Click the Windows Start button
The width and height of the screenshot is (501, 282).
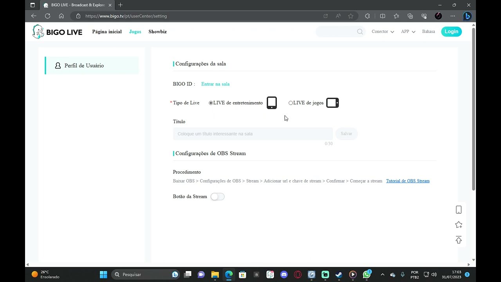pos(103,275)
